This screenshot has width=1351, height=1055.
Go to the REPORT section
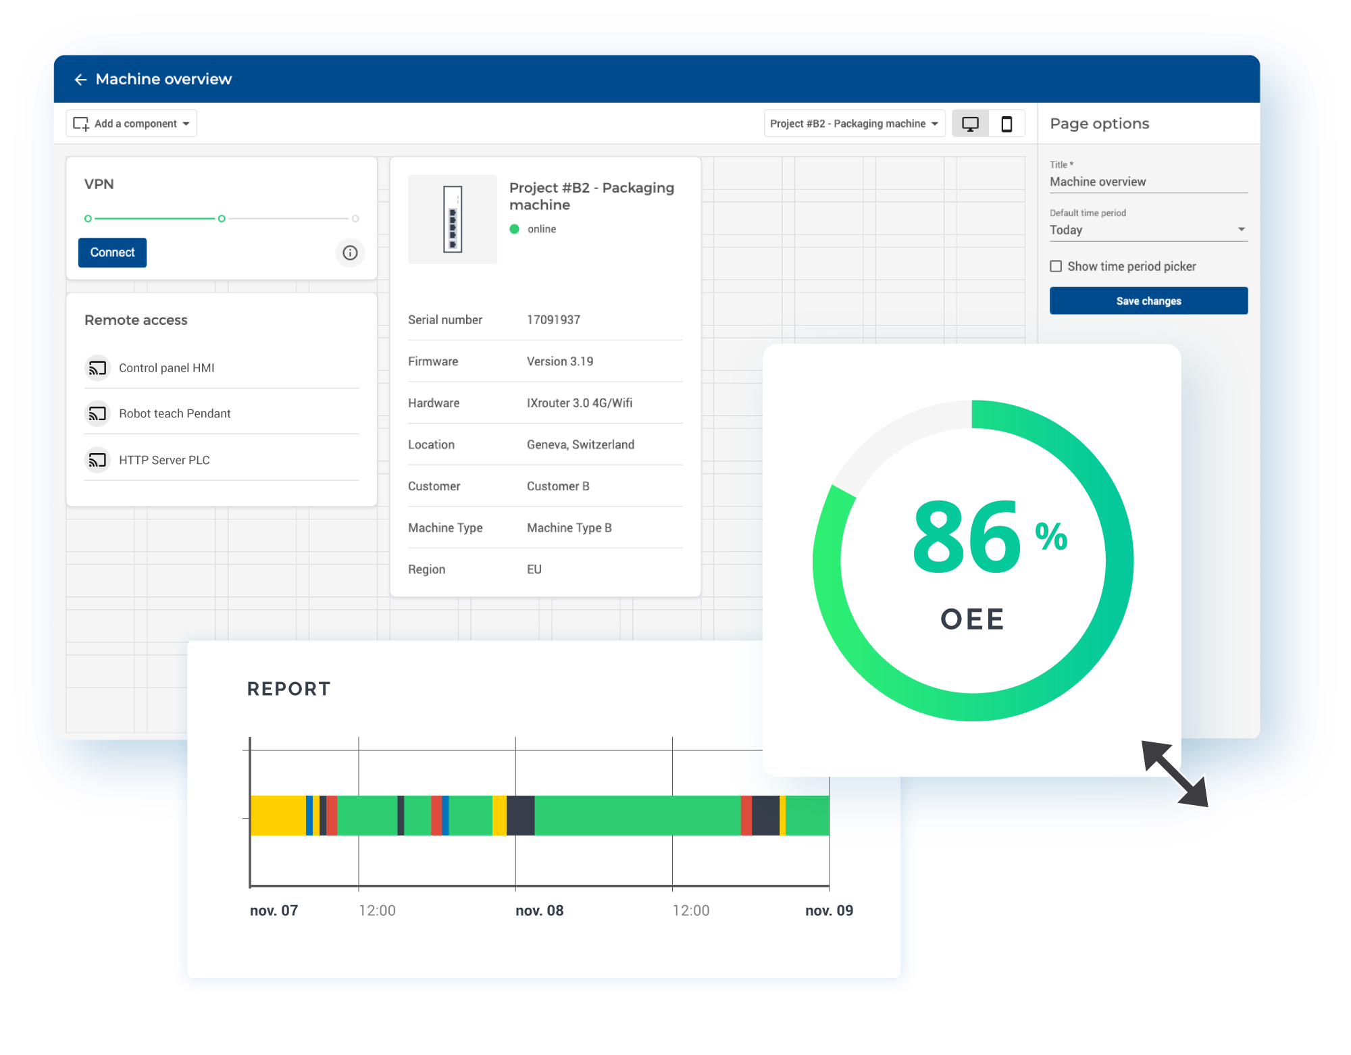pos(289,688)
